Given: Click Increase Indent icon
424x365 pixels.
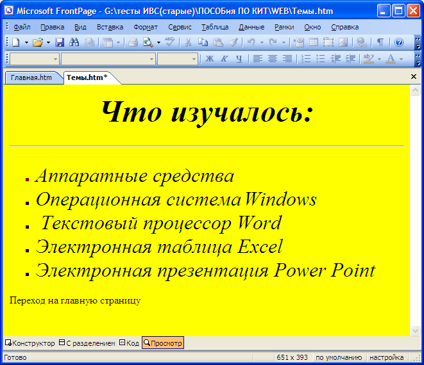Looking at the screenshot, I should click(x=350, y=58).
